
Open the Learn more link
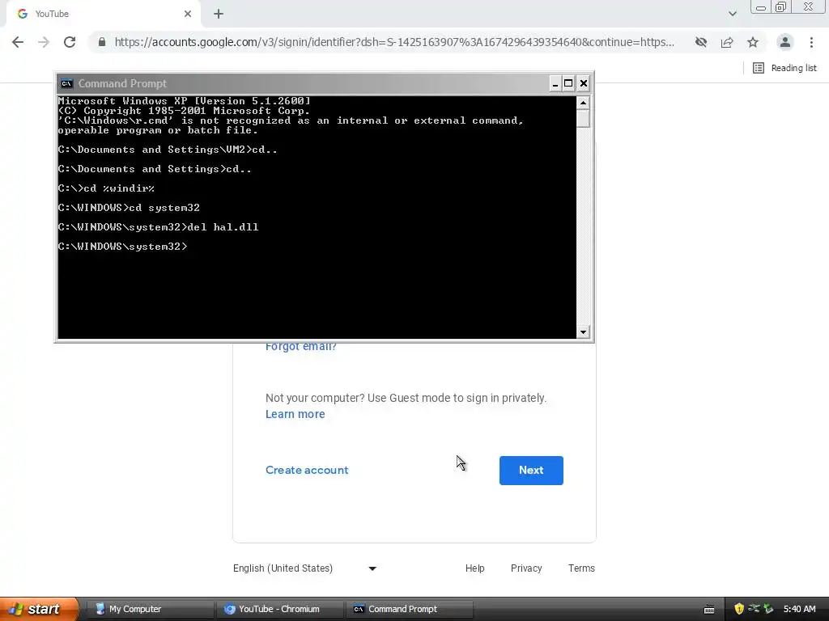coord(295,415)
